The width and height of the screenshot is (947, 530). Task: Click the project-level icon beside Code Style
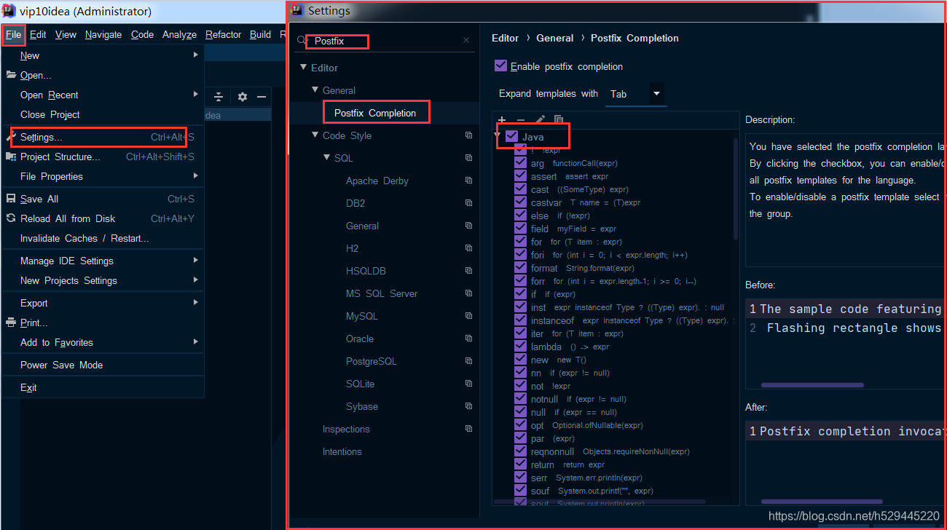pos(469,135)
